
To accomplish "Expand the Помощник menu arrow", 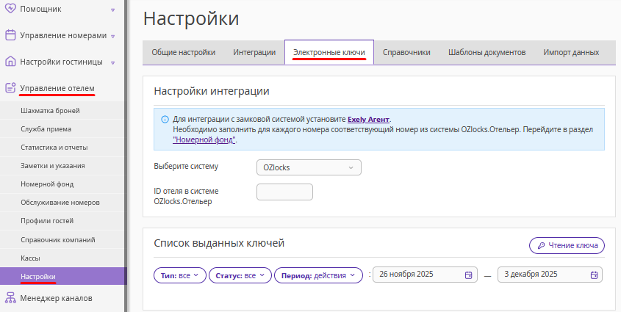I will click(112, 10).
